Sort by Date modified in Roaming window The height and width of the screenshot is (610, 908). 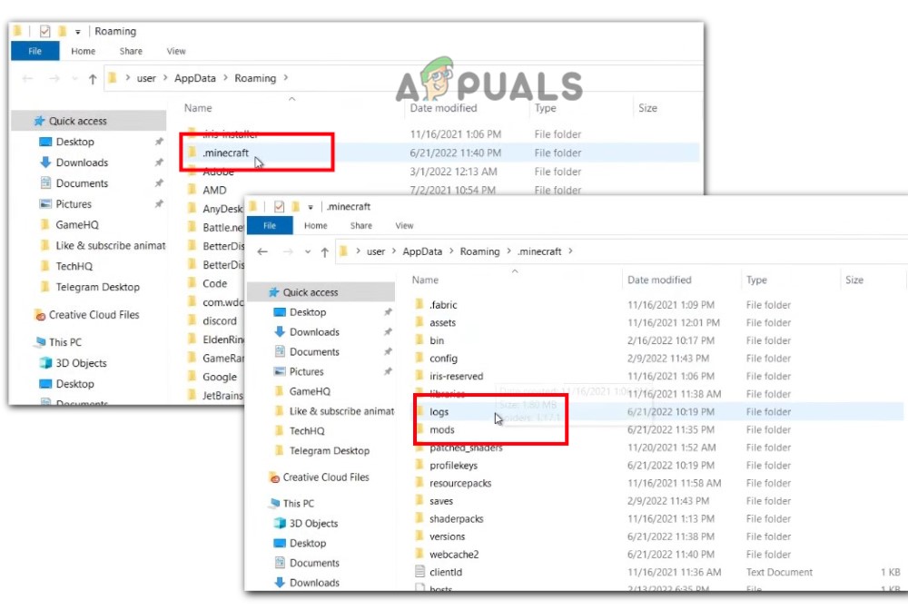click(443, 108)
